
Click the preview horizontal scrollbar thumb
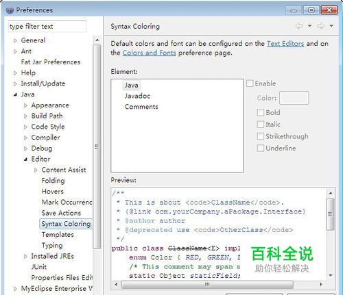coord(207,285)
